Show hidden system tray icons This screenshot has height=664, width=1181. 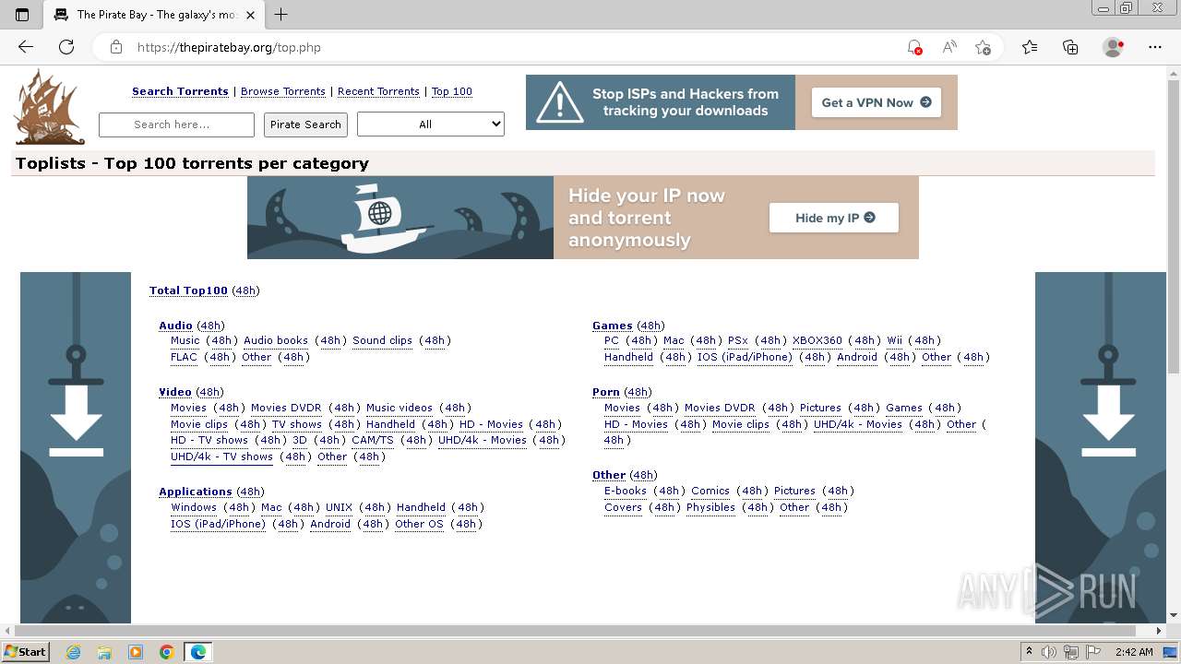(x=1029, y=652)
